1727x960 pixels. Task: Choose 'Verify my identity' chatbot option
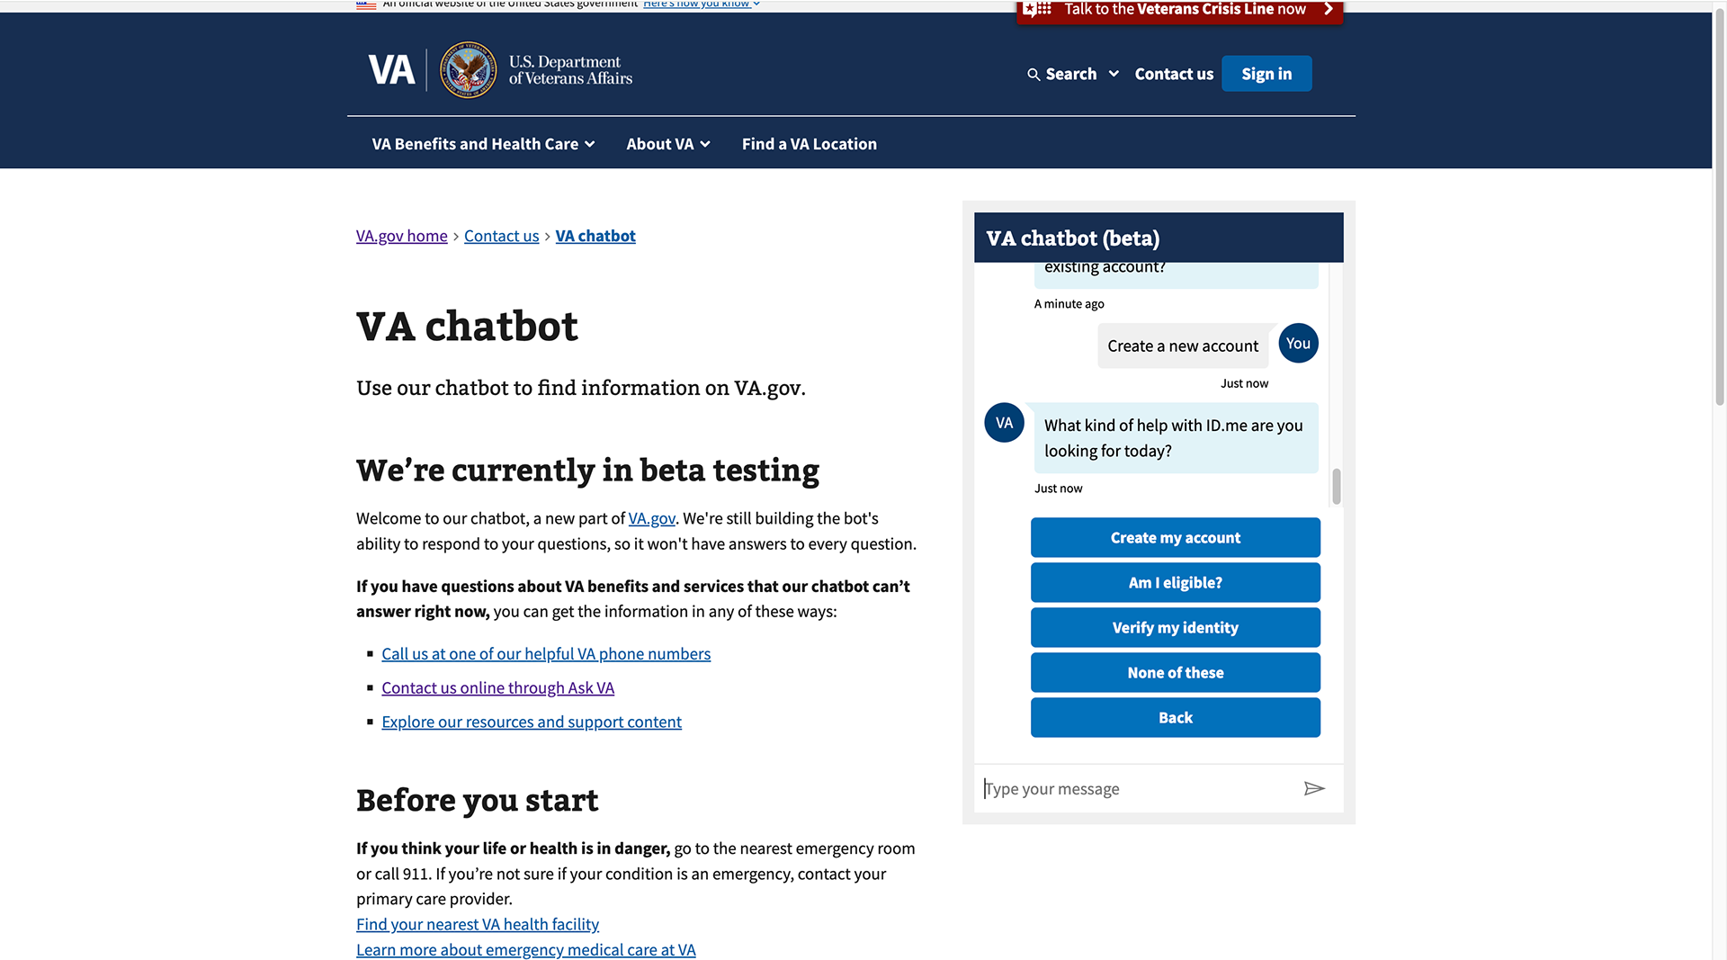pos(1175,628)
